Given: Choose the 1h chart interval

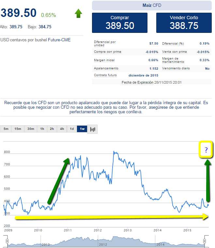Looking at the screenshot, I should click(42, 129).
